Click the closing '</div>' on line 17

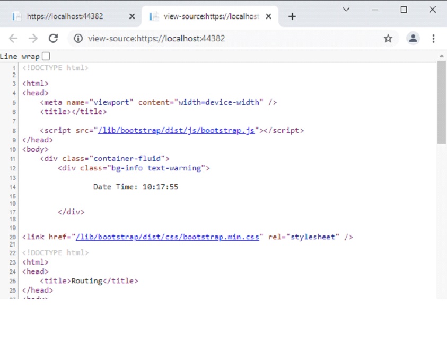pos(71,212)
